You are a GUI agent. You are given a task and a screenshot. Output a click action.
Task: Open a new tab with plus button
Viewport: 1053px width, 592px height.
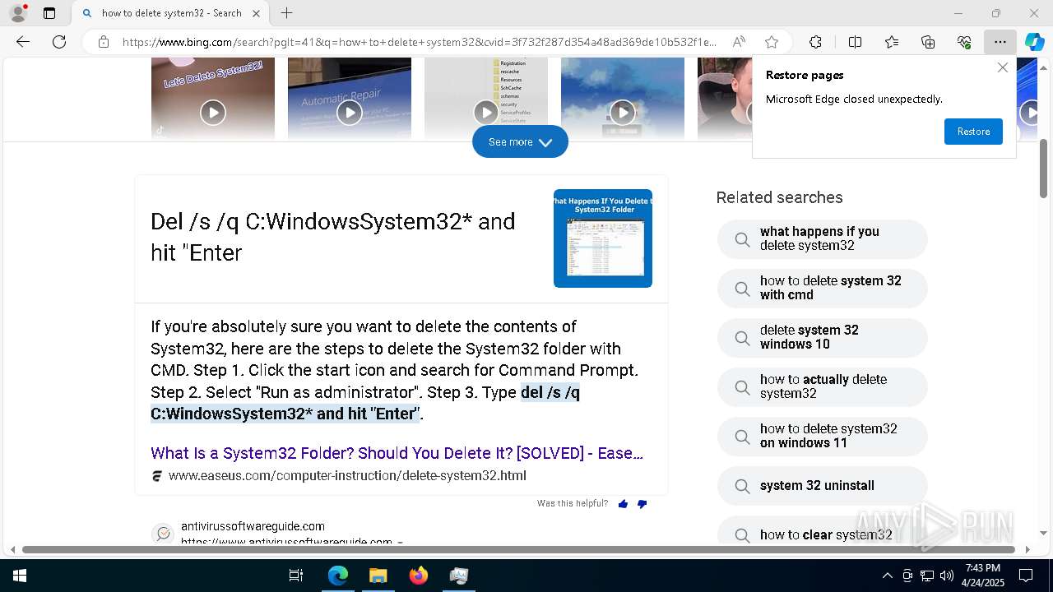coord(286,13)
